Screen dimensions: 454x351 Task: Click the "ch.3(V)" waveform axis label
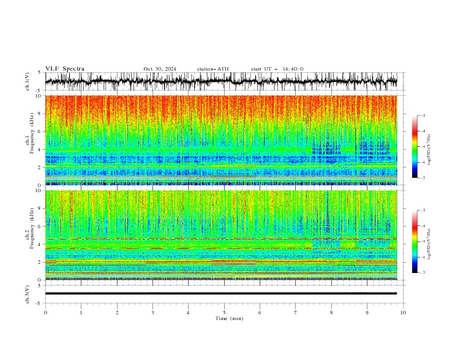pos(27,294)
